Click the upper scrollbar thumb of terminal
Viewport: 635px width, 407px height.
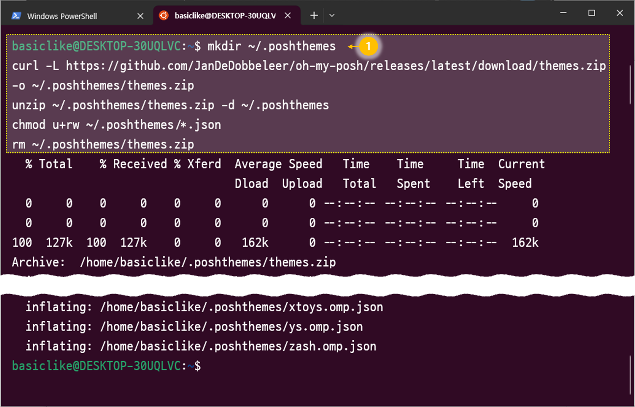630,85
